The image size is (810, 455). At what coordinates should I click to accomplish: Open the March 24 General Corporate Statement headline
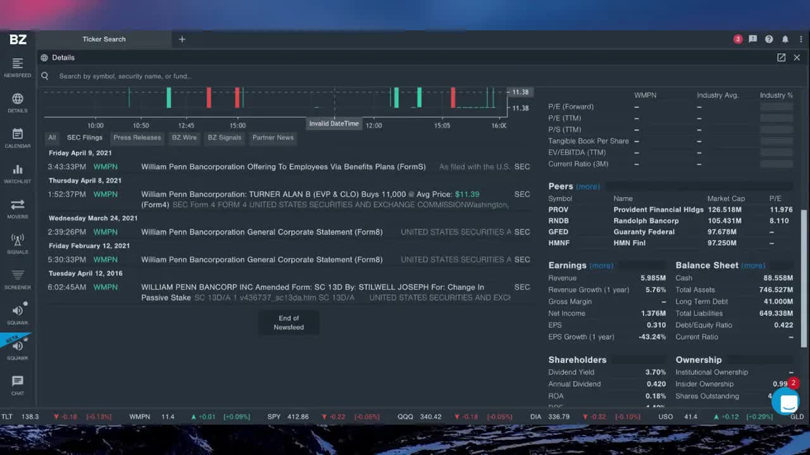click(x=262, y=232)
